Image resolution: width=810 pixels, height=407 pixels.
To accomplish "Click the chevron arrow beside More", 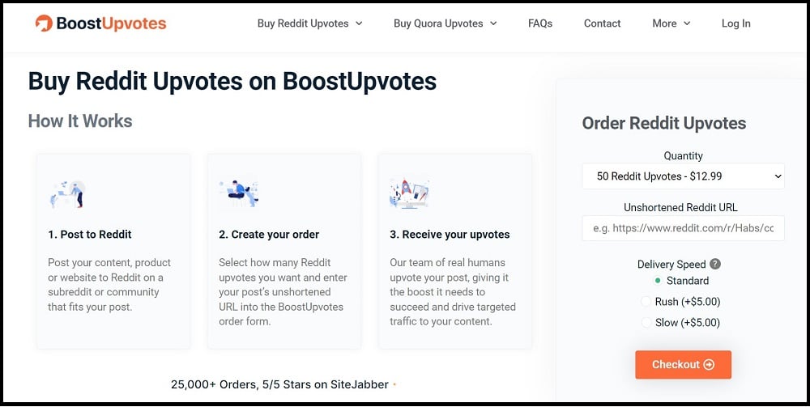I will 687,23.
